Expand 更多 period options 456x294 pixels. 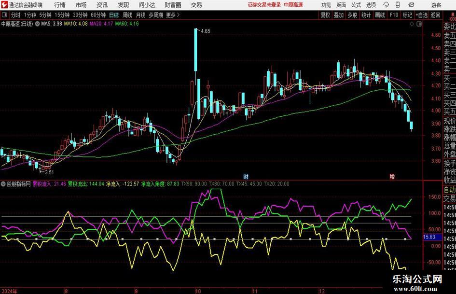[173, 15]
